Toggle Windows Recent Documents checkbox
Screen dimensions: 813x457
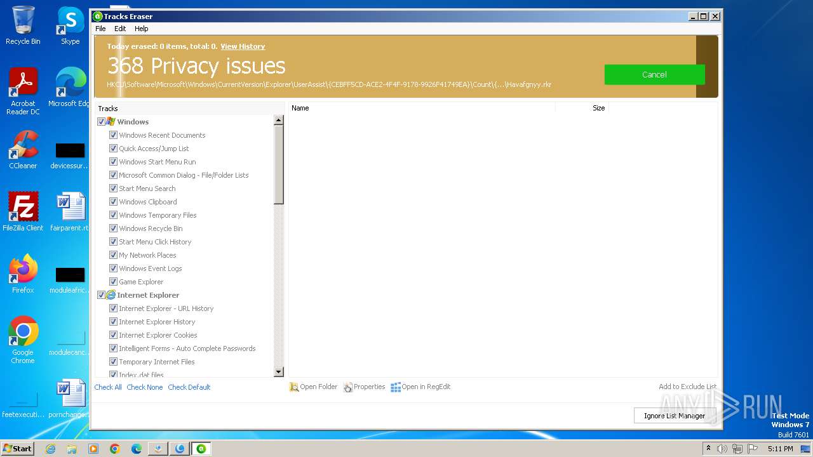click(x=113, y=135)
